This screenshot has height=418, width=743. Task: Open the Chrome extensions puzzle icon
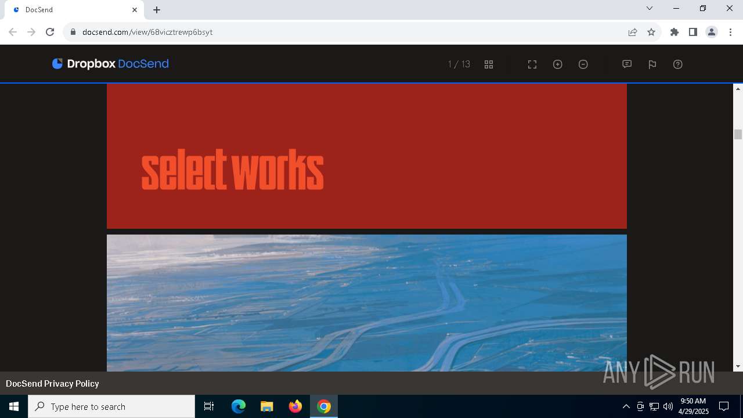point(675,32)
